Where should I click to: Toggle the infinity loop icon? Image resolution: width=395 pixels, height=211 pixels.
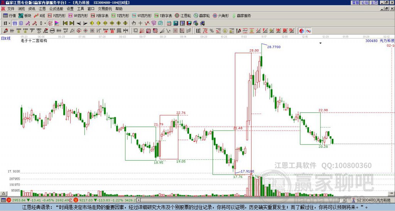pyautogui.click(x=308, y=31)
